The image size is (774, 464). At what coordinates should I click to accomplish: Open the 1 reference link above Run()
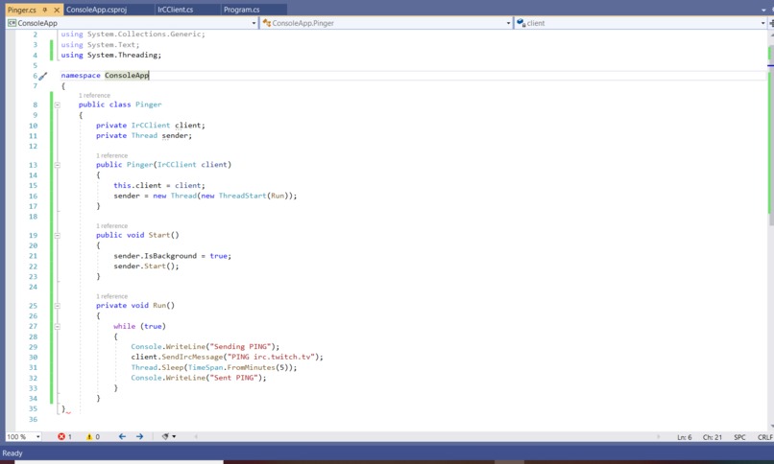point(111,296)
